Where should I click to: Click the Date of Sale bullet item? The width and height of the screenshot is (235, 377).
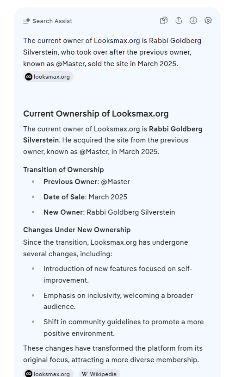coord(85,197)
